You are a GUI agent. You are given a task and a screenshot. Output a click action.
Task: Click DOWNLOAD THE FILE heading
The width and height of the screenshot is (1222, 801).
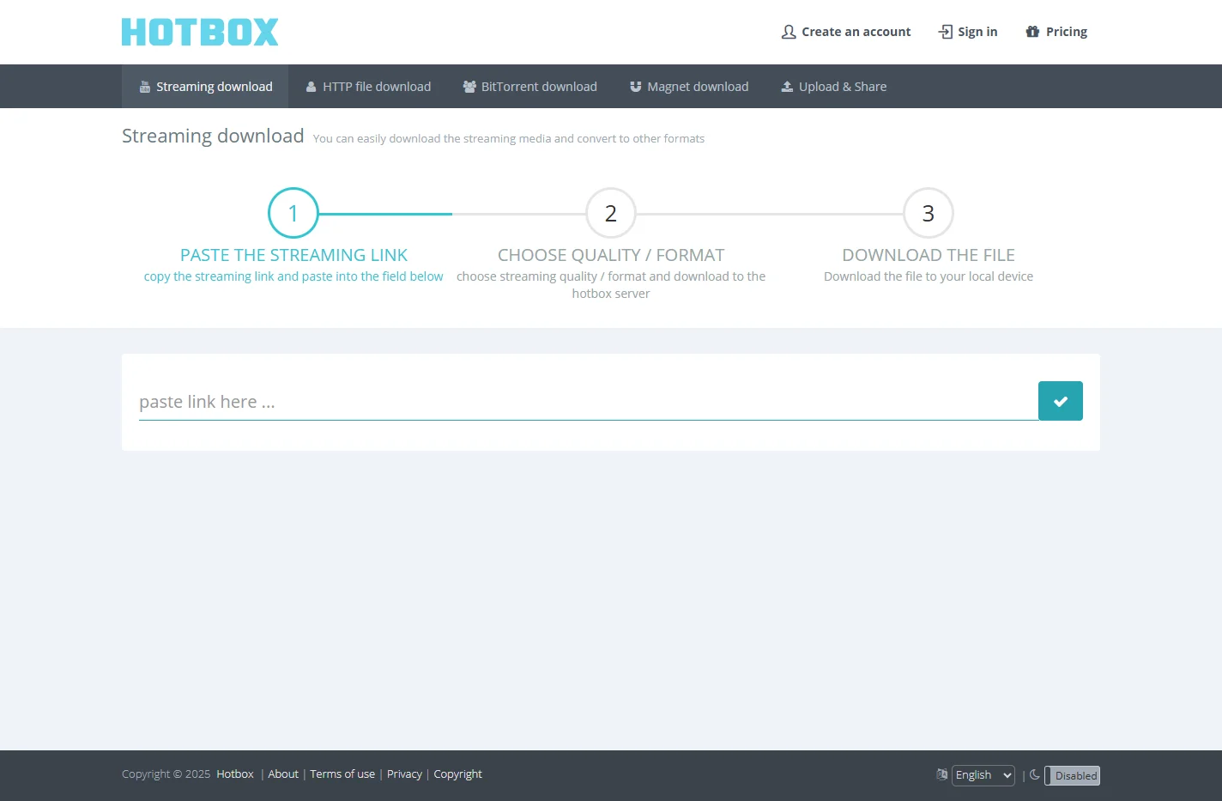[x=929, y=255]
